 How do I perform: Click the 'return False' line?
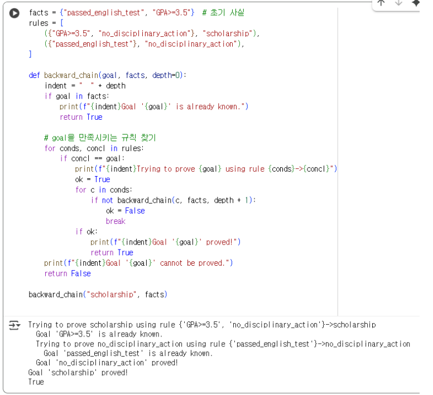click(x=68, y=274)
